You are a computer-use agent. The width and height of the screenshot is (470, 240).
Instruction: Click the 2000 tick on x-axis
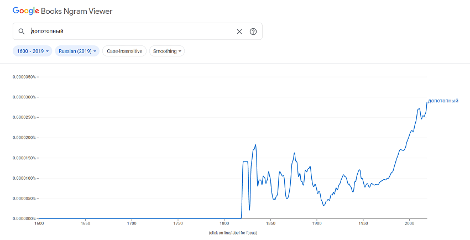(x=409, y=223)
